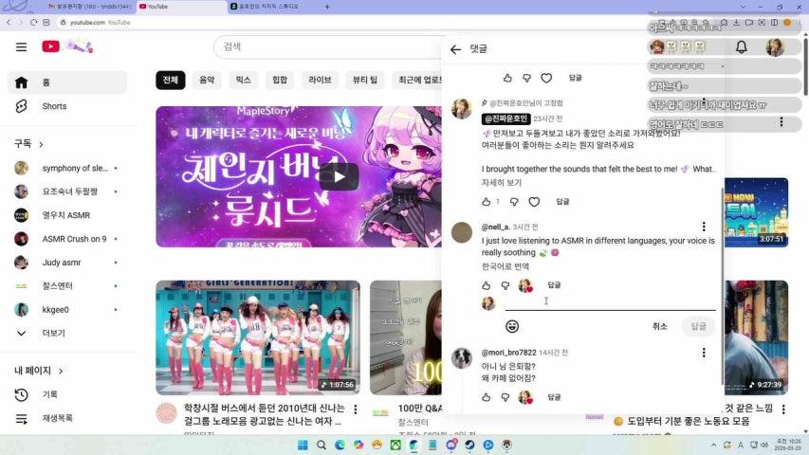809x455 pixels.
Task: Click 취소 to cancel the reply
Action: (659, 326)
